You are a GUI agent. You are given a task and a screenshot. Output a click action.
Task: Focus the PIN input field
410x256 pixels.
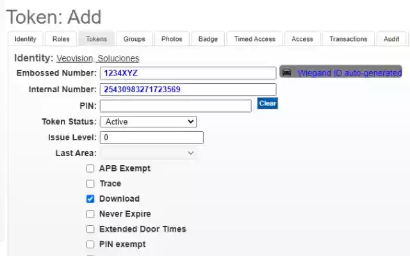click(176, 106)
